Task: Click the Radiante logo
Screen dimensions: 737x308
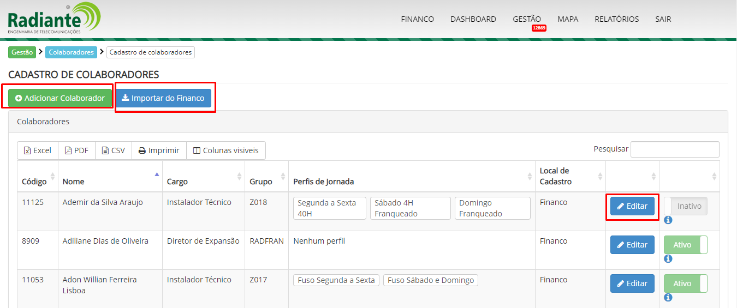Action: (x=54, y=19)
